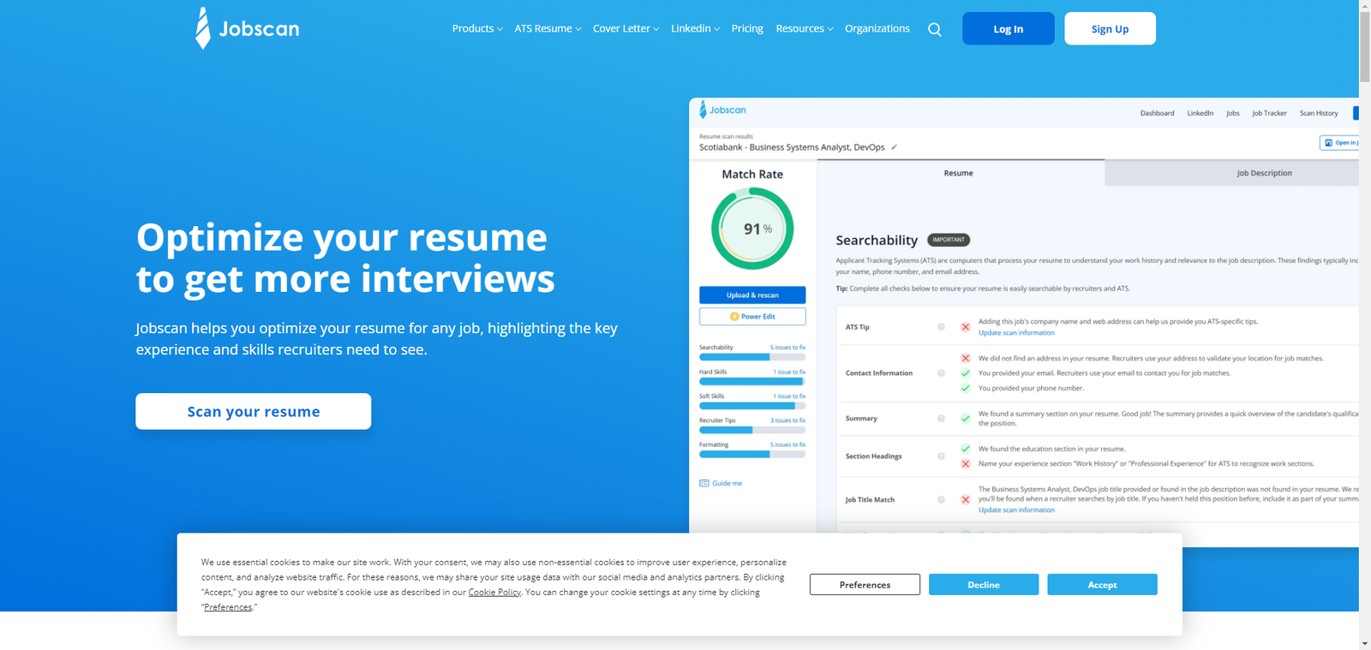Viewport: 1371px width, 650px height.
Task: Expand the Resources dropdown menu
Action: (804, 28)
